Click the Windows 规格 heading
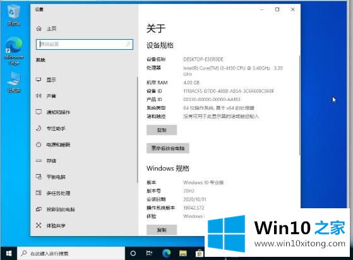 [168, 168]
